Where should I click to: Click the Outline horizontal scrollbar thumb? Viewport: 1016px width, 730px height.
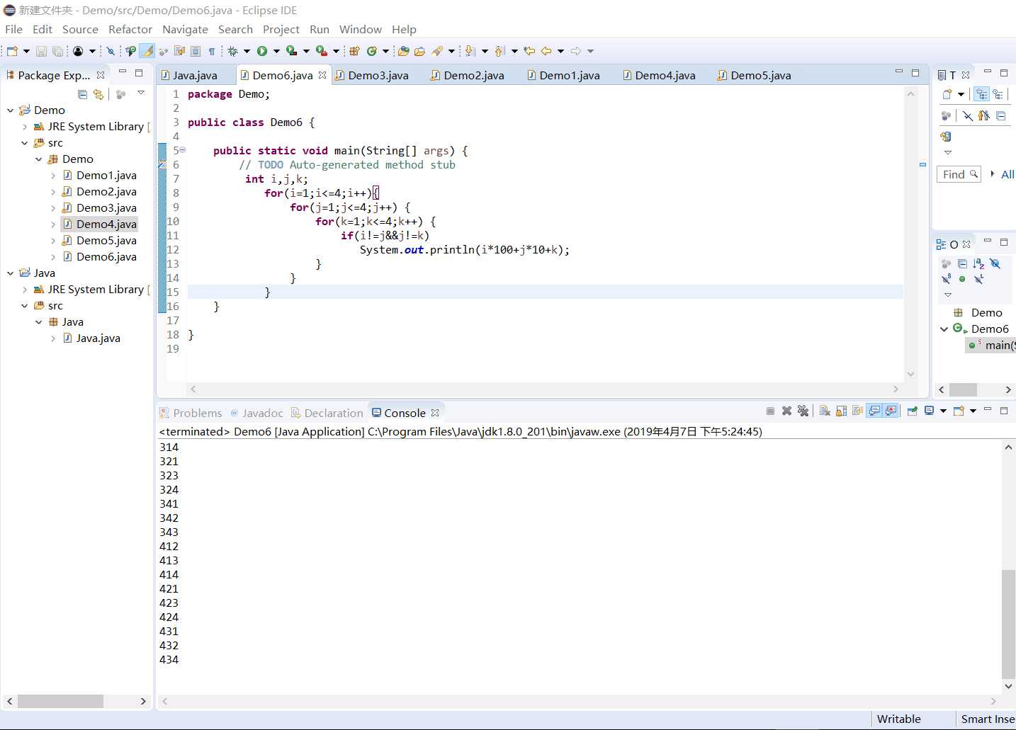963,389
